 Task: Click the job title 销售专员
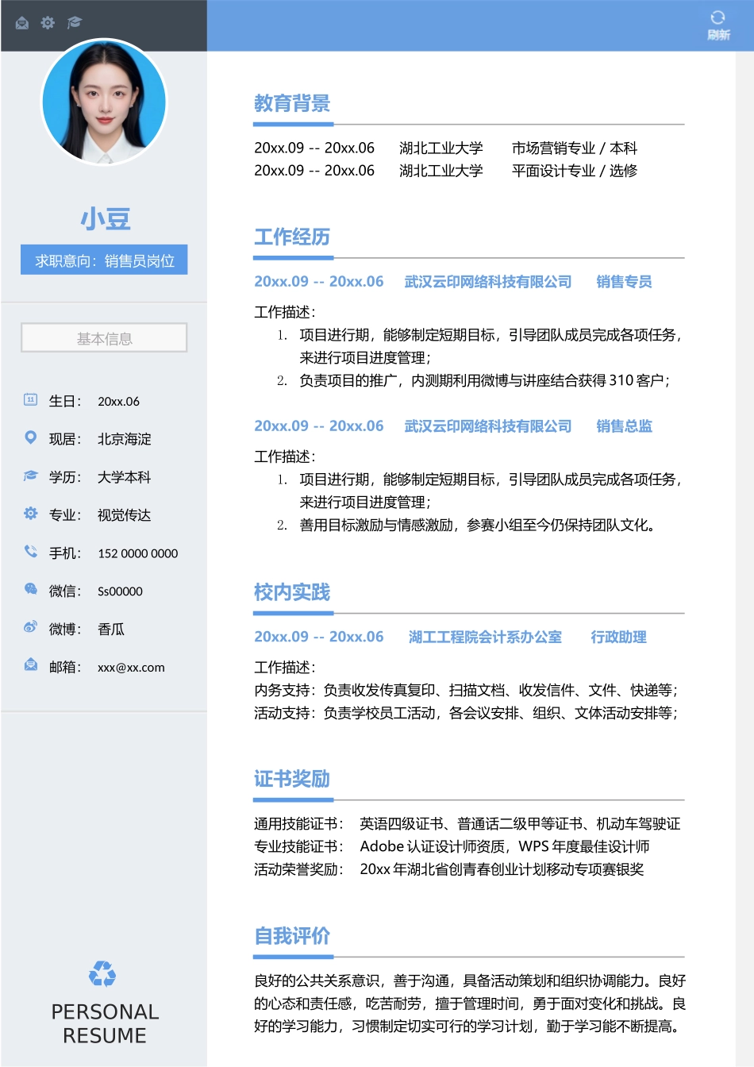coord(625,282)
